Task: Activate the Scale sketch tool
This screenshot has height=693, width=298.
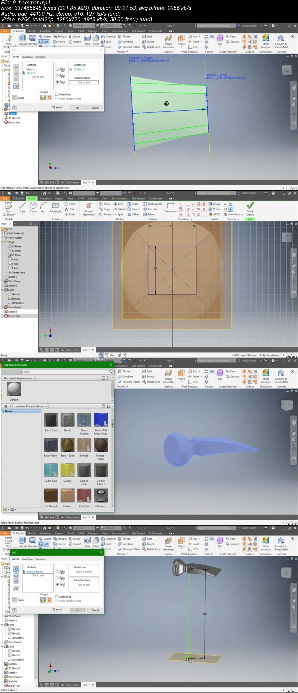Action: click(x=133, y=204)
